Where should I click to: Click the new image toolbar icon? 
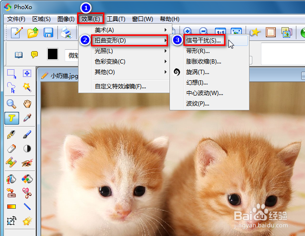(x=17, y=32)
